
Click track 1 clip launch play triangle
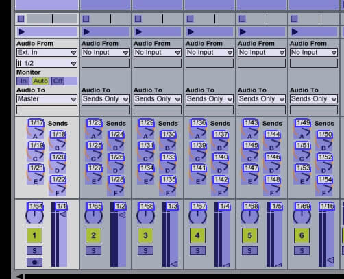click(21, 31)
